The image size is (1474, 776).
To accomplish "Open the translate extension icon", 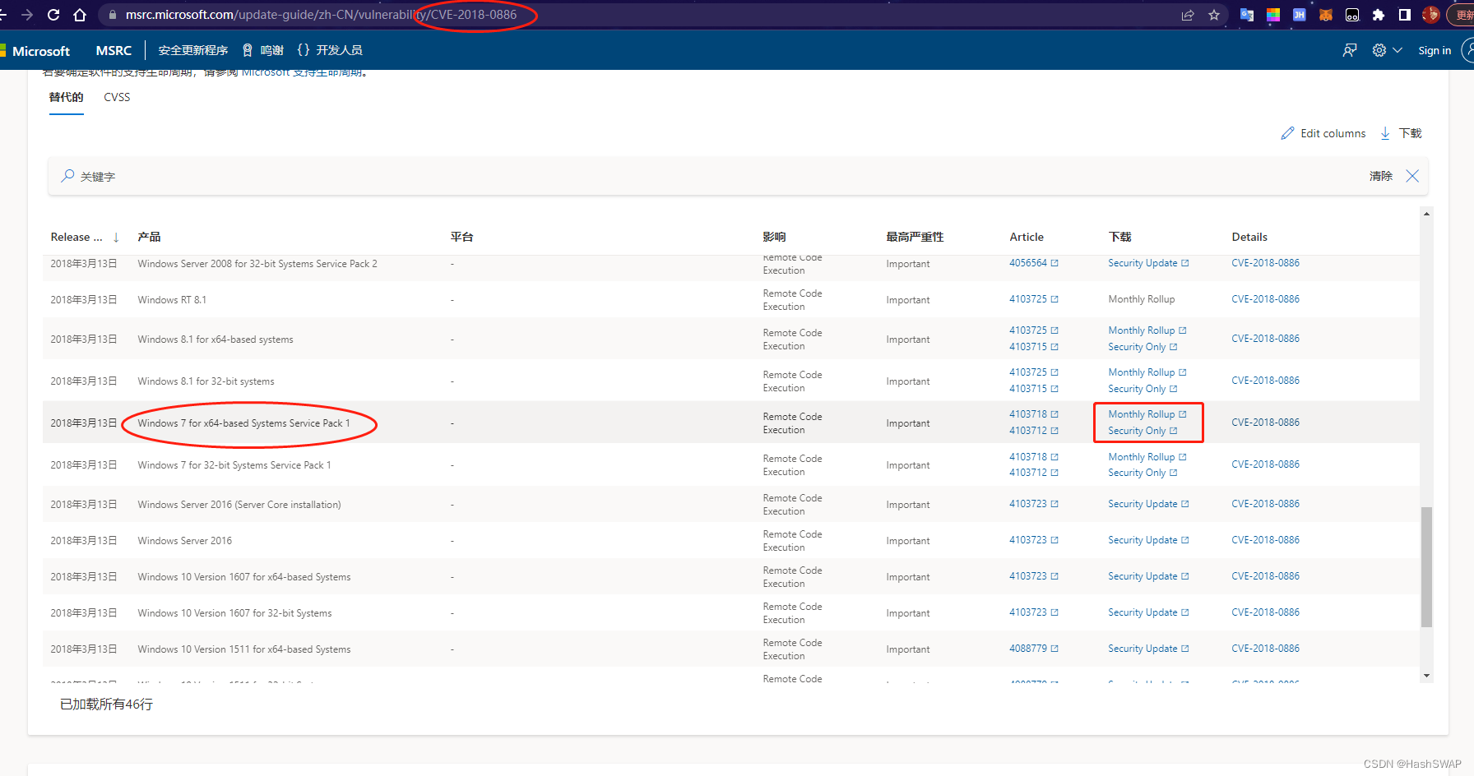I will 1247,15.
